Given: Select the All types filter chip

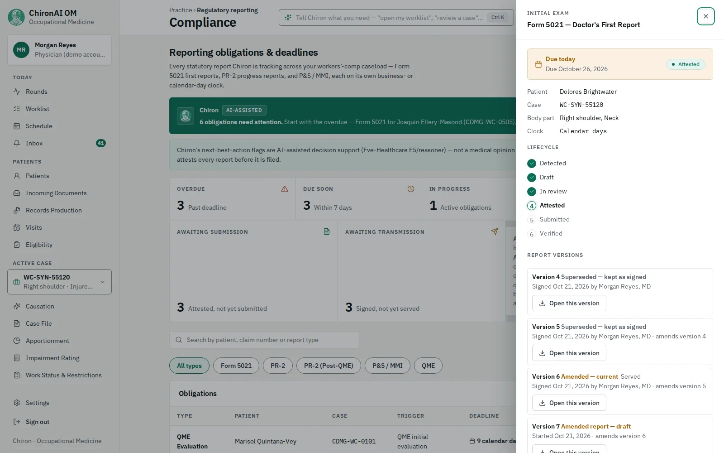Looking at the screenshot, I should point(189,366).
